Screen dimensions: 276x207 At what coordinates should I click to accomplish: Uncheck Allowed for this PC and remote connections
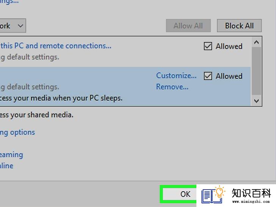coord(208,46)
